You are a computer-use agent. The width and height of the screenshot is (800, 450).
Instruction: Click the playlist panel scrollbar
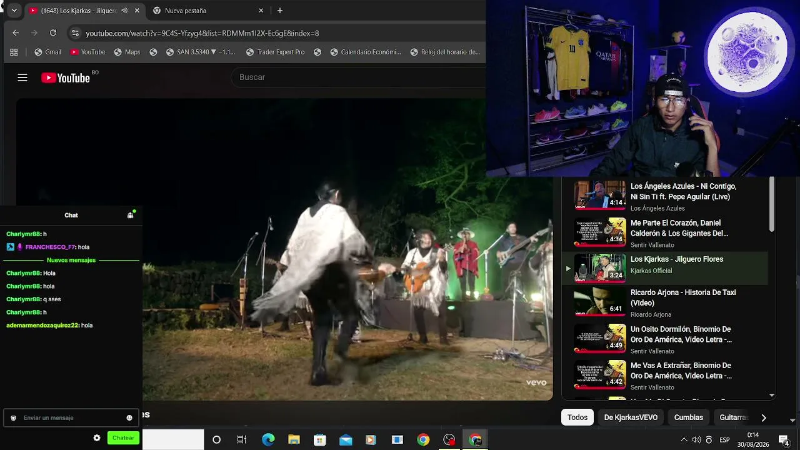772,204
